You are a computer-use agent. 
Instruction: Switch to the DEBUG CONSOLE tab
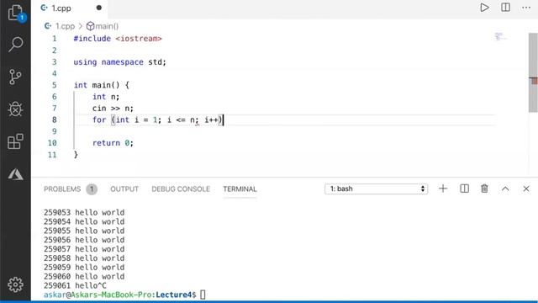[181, 189]
